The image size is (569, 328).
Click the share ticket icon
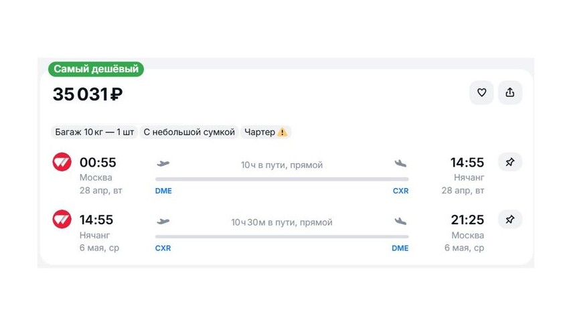point(510,93)
